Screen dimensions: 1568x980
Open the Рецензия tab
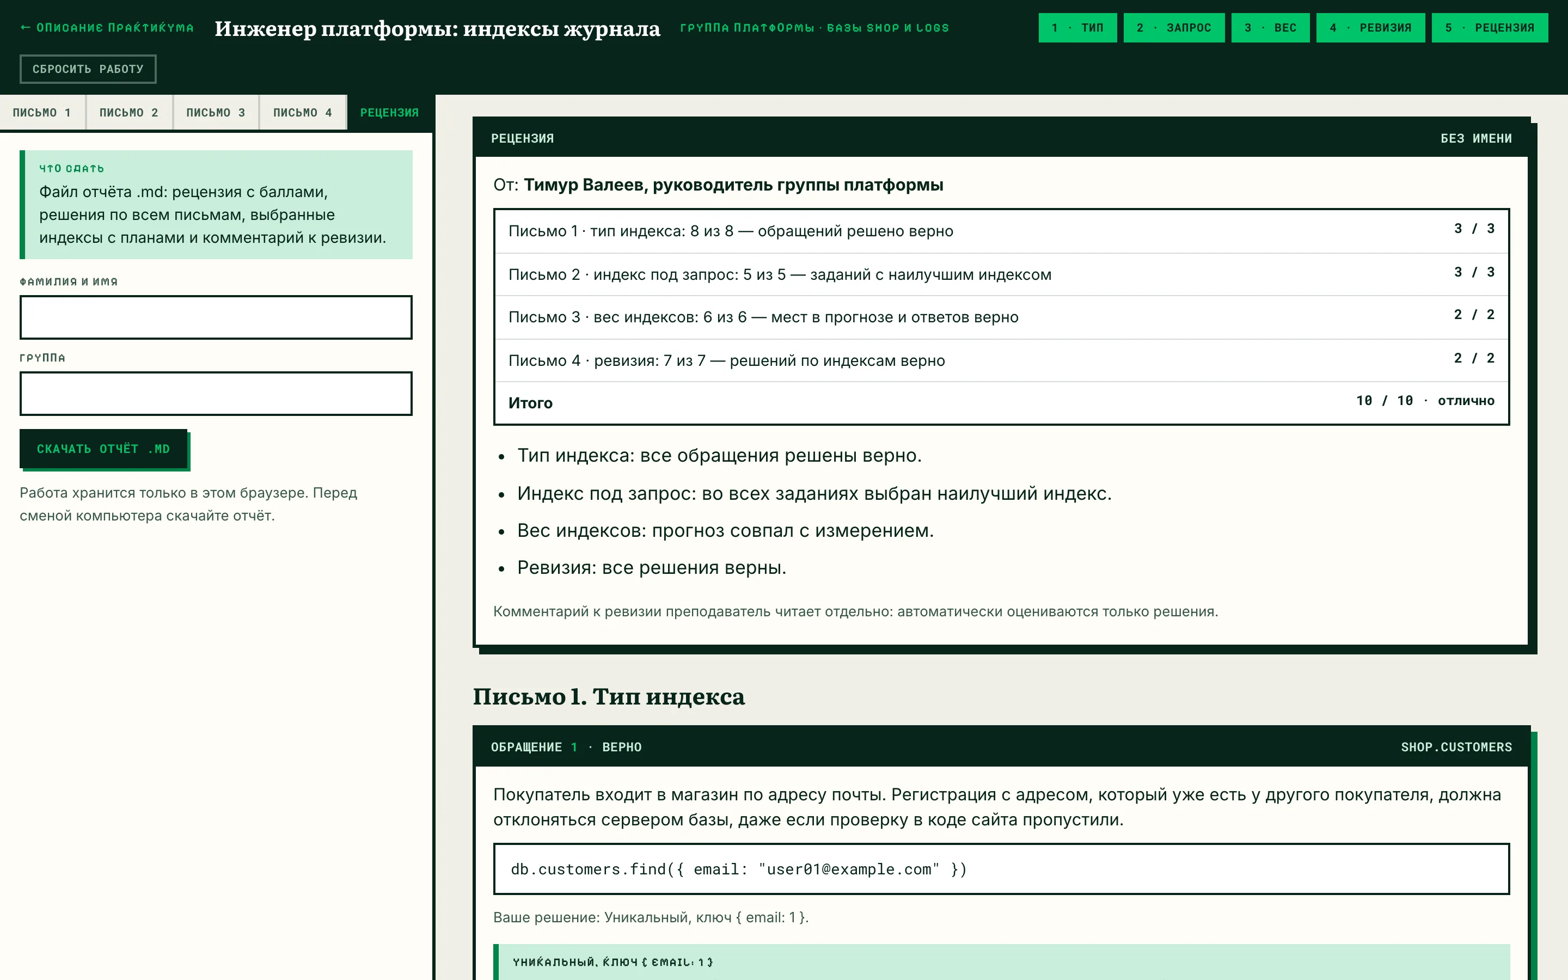(x=389, y=113)
